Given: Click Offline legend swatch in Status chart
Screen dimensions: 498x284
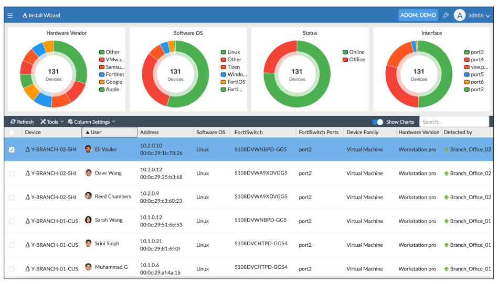Looking at the screenshot, I should pos(345,60).
